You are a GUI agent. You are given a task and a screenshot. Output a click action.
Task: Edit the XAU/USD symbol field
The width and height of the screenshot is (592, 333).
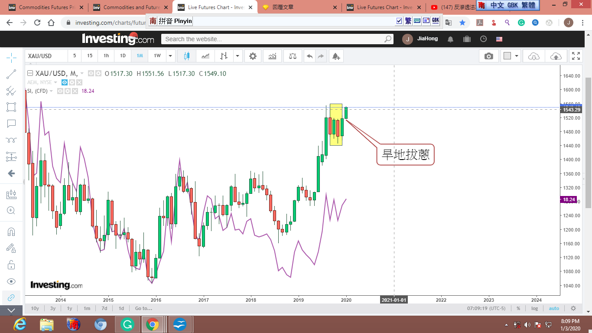[x=46, y=56]
